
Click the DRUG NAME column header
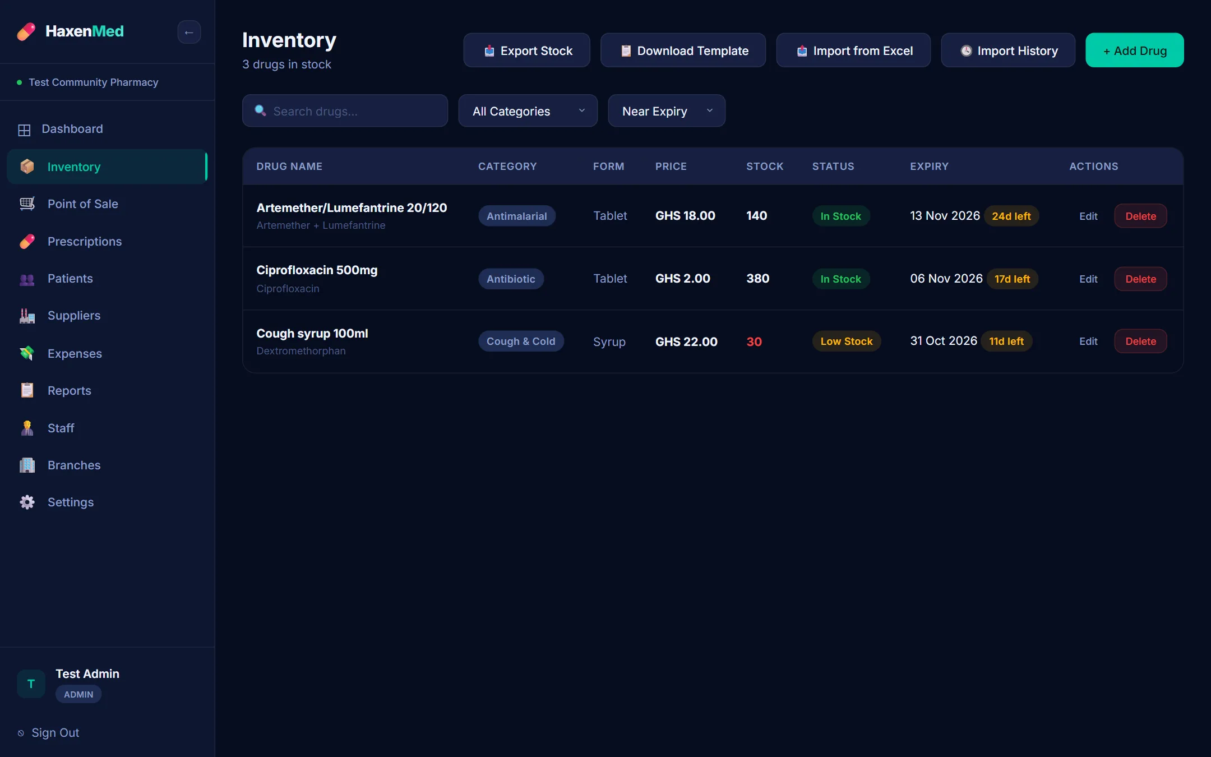tap(289, 166)
